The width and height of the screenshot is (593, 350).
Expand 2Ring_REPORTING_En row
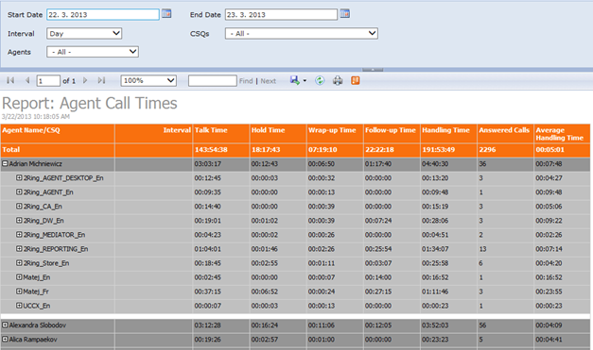click(x=19, y=249)
